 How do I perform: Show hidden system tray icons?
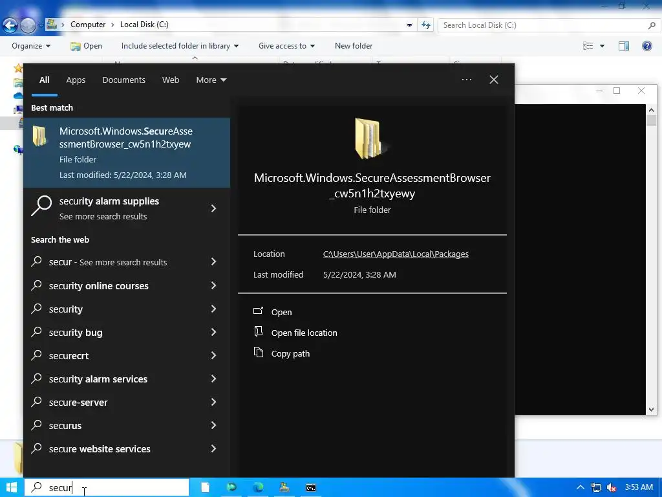click(581, 488)
